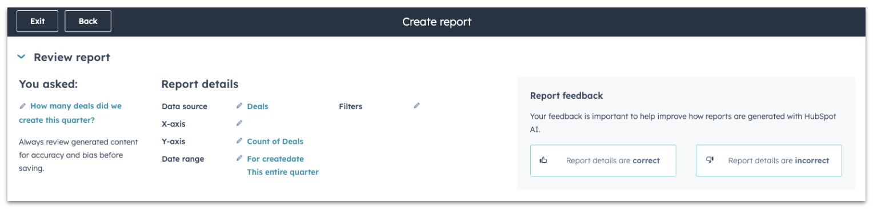Go Back to the previous step
The width and height of the screenshot is (873, 209).
[x=88, y=21]
